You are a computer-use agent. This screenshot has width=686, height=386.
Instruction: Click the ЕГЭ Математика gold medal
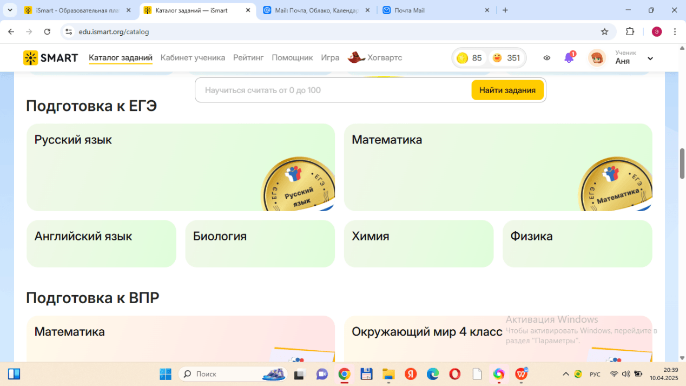(x=616, y=185)
